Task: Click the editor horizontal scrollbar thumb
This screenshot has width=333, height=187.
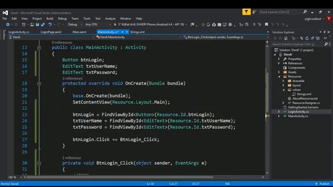Action: coord(120,177)
